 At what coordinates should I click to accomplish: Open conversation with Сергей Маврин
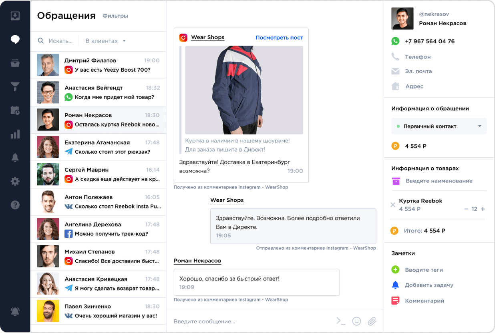tap(98, 175)
